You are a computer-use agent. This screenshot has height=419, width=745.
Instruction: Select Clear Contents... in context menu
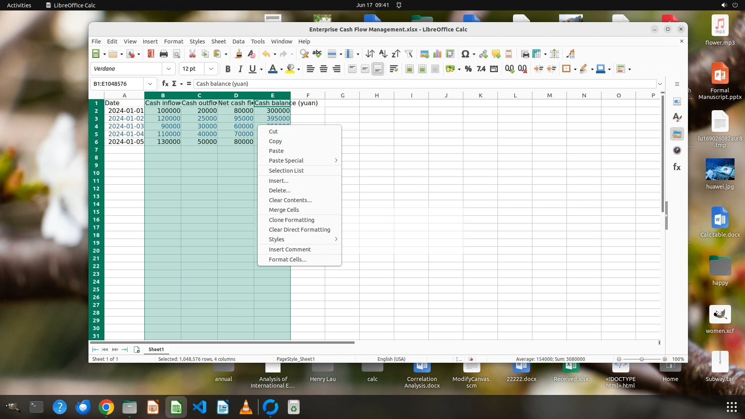pos(290,200)
